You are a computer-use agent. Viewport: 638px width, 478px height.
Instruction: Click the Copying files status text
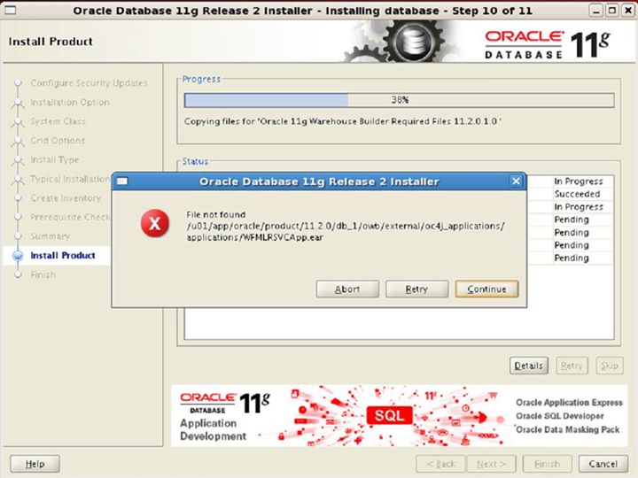(343, 121)
